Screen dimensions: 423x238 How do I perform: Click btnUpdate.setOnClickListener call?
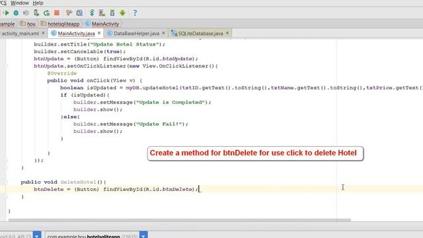80,66
